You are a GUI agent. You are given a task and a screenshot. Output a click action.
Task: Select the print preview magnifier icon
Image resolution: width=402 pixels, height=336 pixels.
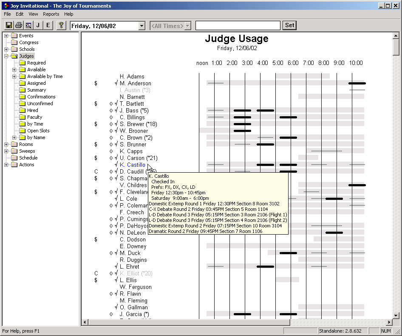[28, 25]
